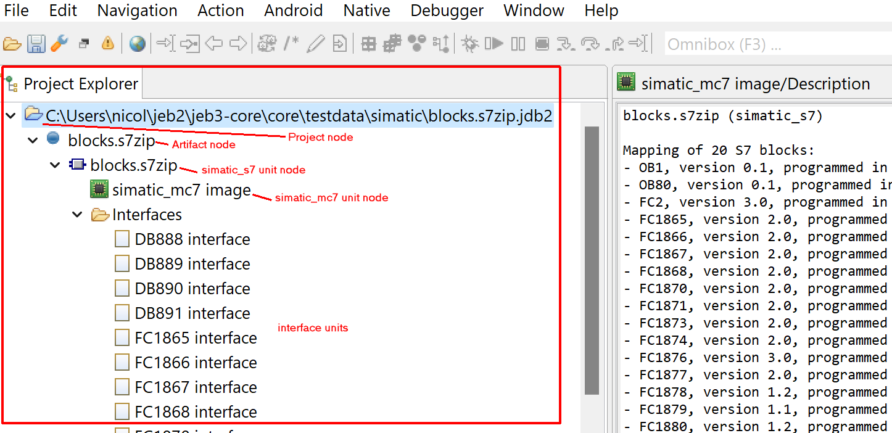The height and width of the screenshot is (433, 892).
Task: Click the decompile gears toolbar icon
Action: 267,44
